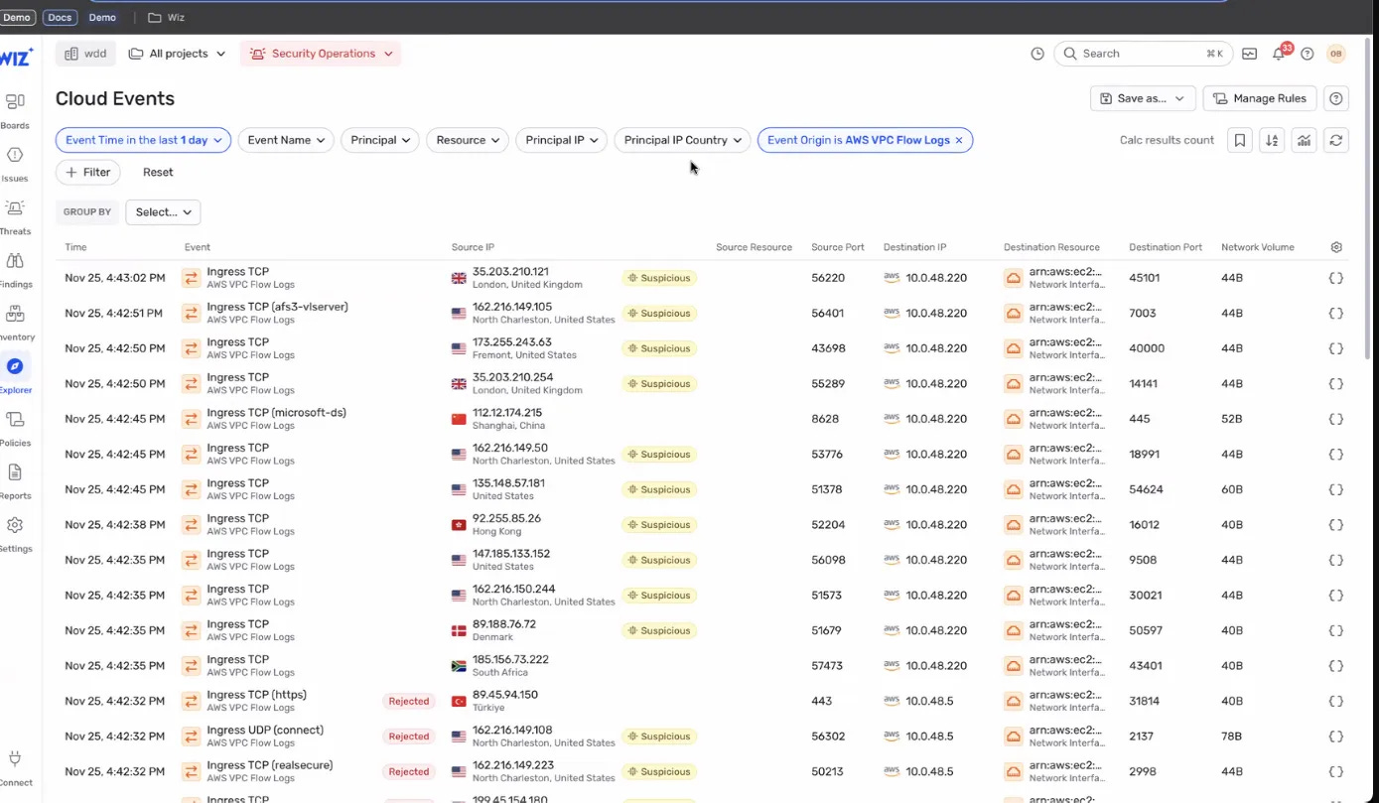Go to Policies in sidebar
This screenshot has width=1379, height=803.
point(15,428)
